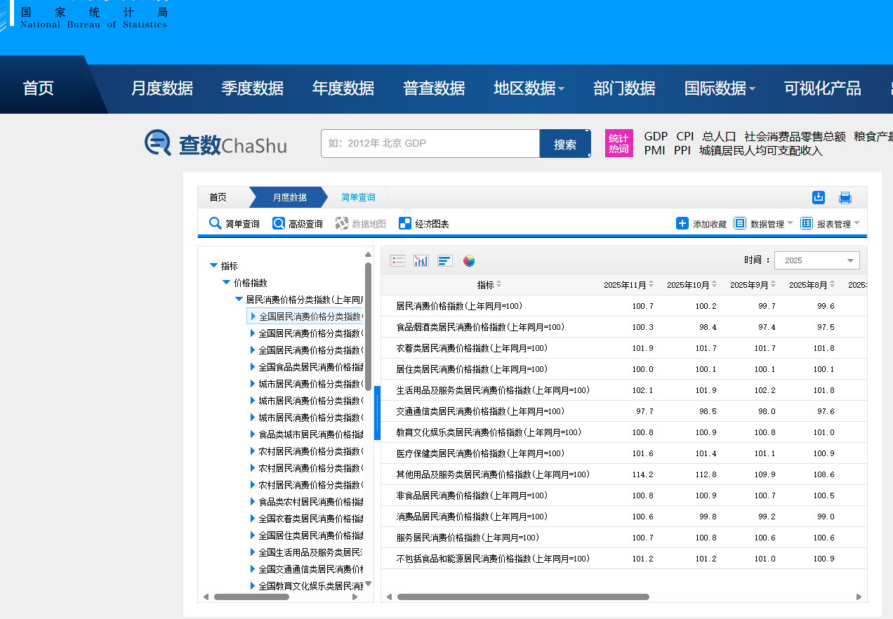Click the blue panel splitter handle

point(377,413)
